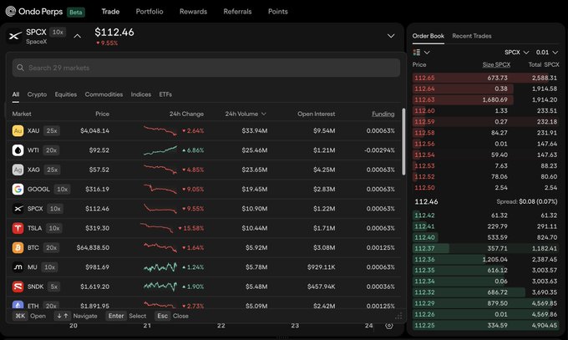This screenshot has height=340, width=568.
Task: Click the XAU gold market icon
Action: tap(18, 131)
